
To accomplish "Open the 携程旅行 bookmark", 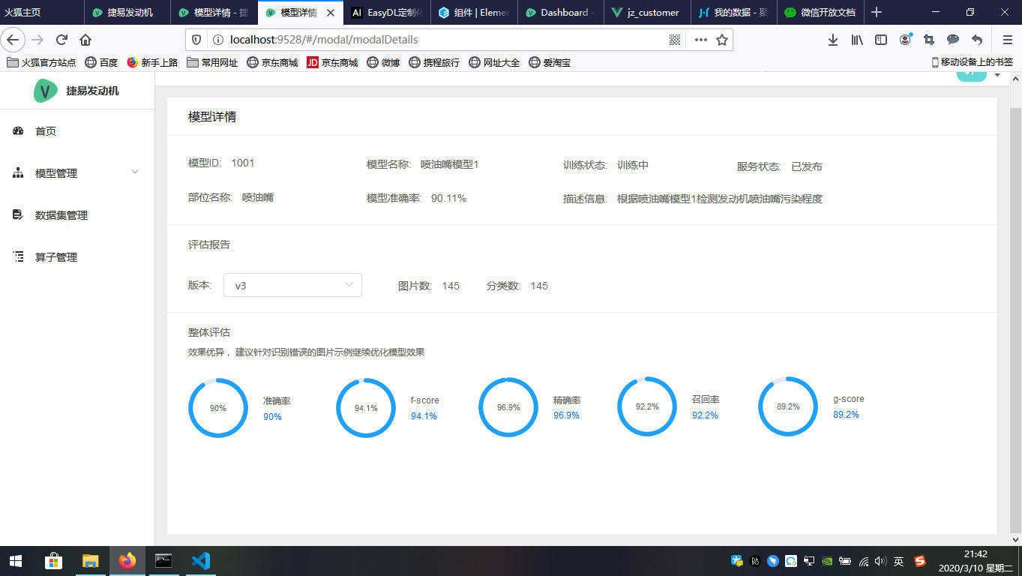I will point(434,62).
